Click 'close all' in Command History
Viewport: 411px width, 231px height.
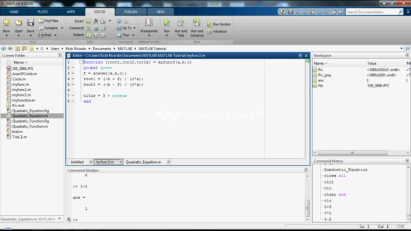point(335,176)
